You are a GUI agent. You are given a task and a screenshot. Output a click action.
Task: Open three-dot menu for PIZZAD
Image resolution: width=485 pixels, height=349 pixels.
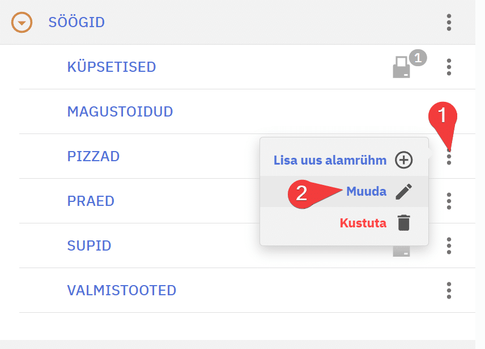click(449, 156)
